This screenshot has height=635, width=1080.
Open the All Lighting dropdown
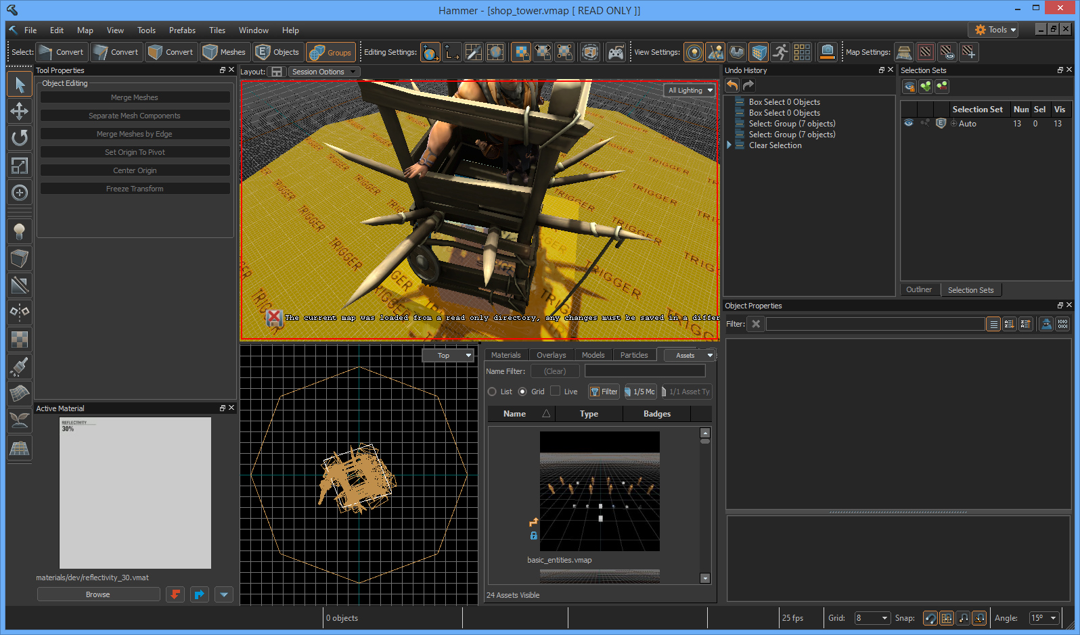690,90
